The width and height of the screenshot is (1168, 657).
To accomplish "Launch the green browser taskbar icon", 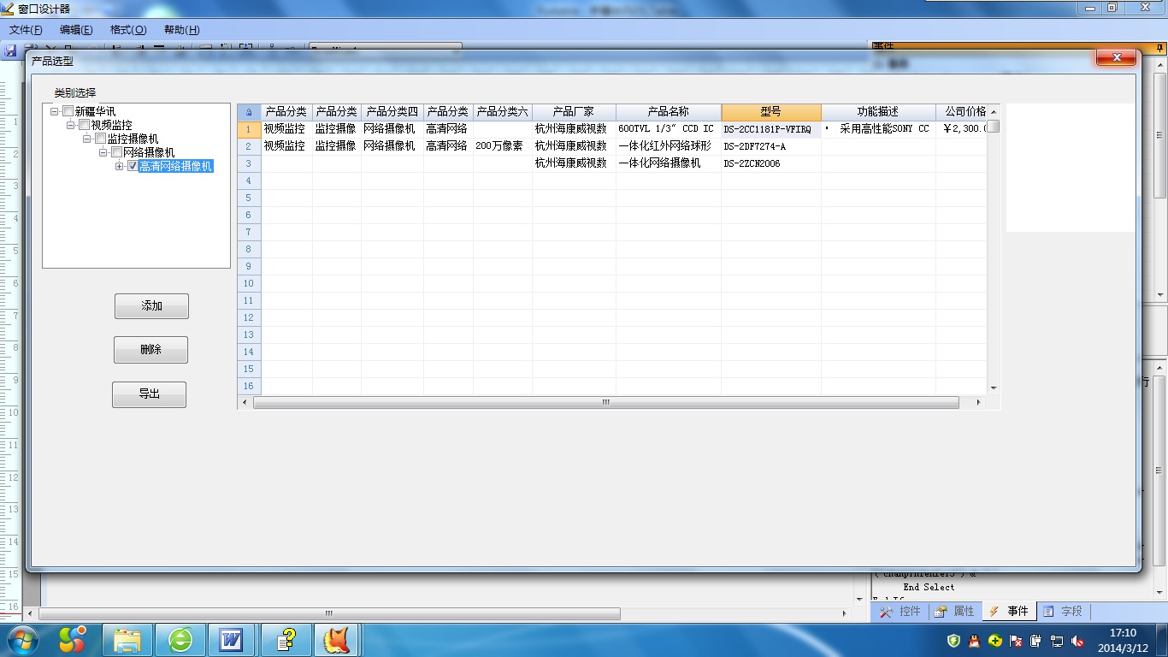I will [x=180, y=640].
